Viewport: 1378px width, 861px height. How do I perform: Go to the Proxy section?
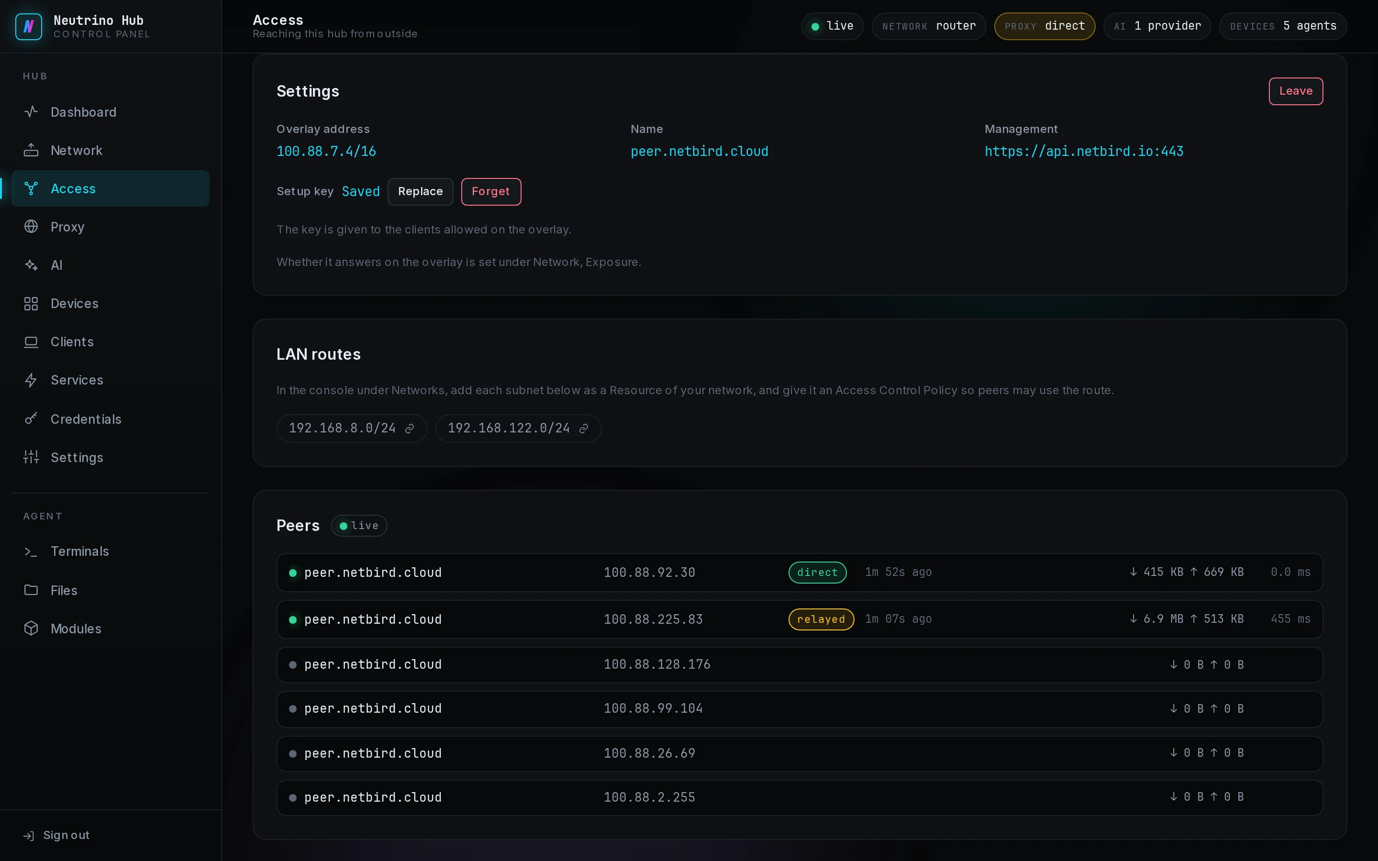(111, 227)
